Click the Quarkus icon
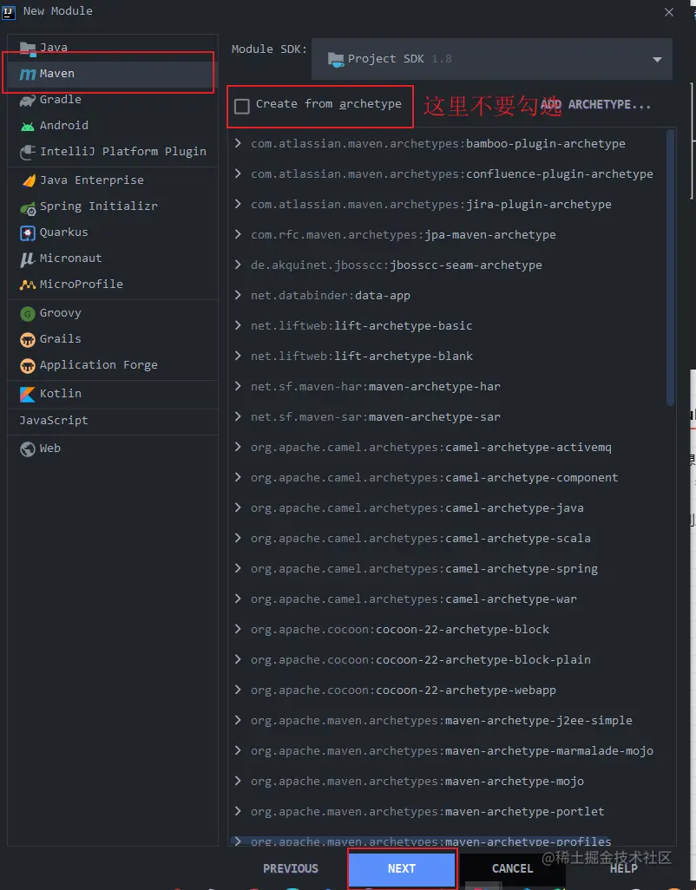Screen dimensions: 696x890 [x=28, y=232]
